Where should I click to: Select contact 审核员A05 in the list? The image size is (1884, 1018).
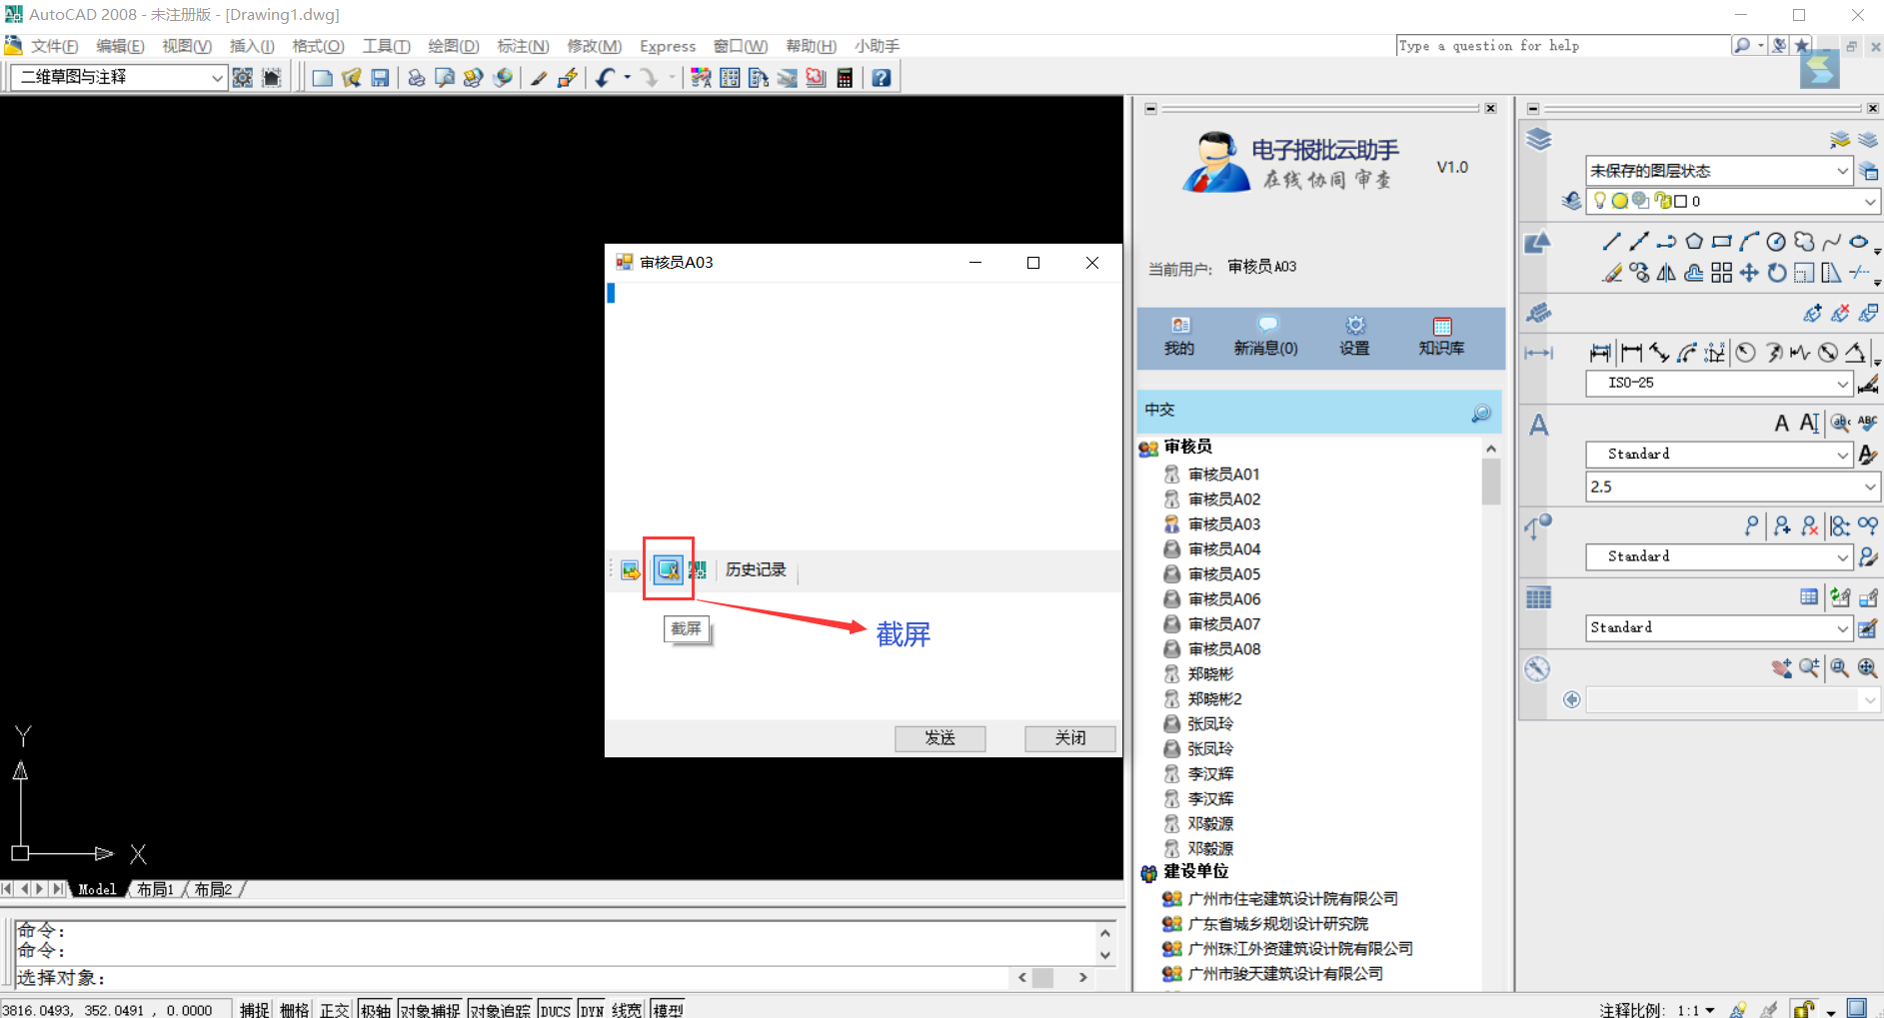click(x=1223, y=574)
